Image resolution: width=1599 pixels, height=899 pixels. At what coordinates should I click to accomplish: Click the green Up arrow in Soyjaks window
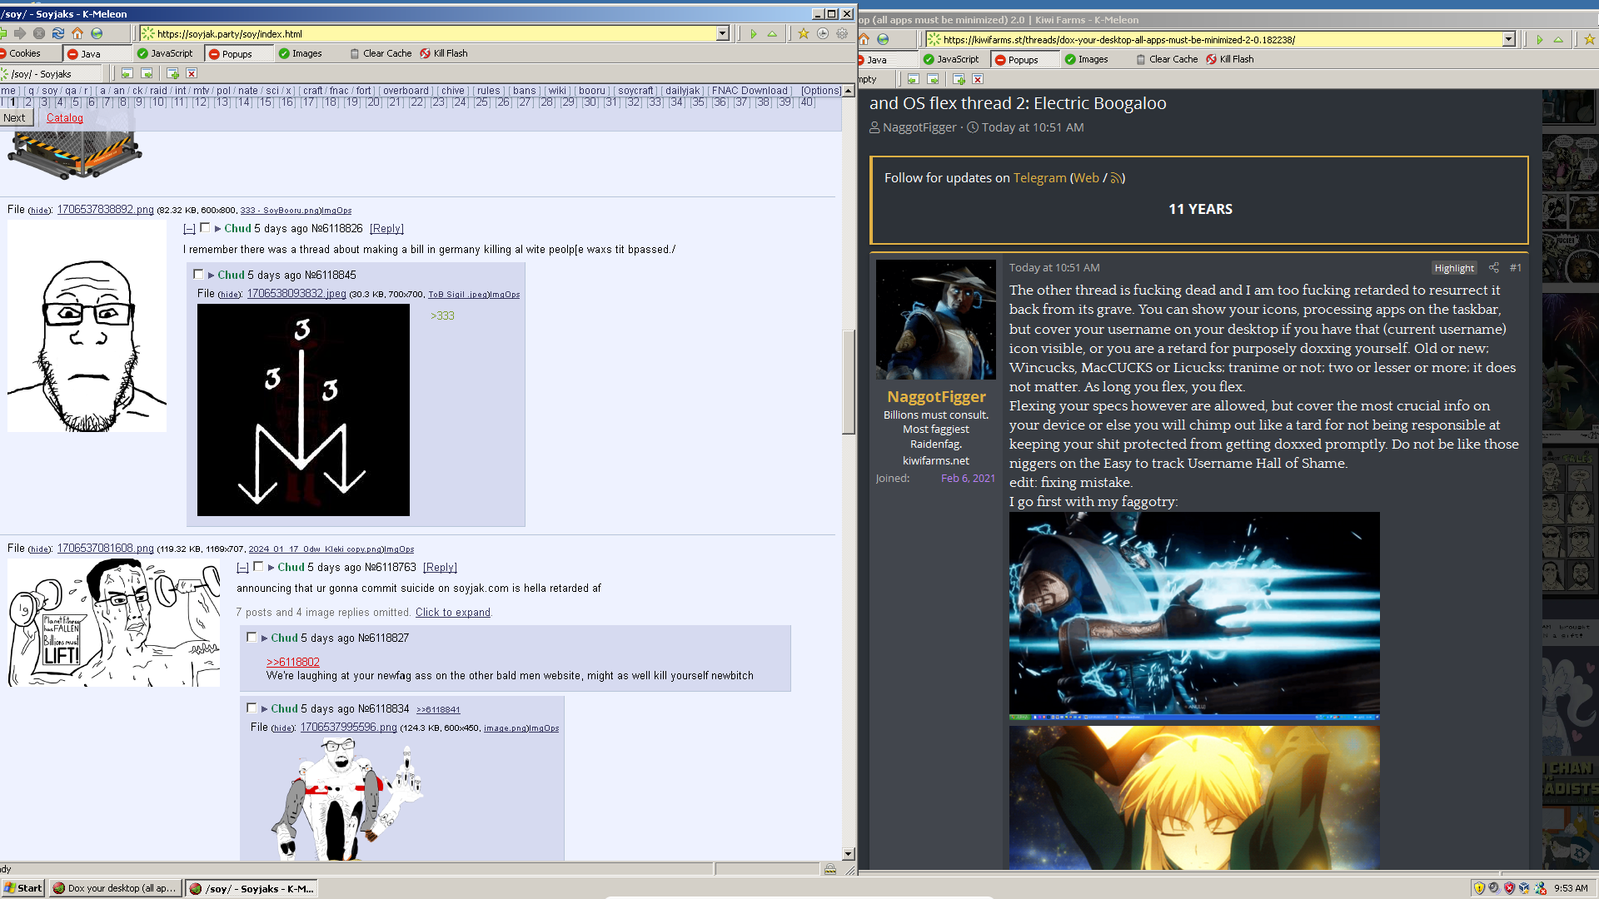point(772,33)
